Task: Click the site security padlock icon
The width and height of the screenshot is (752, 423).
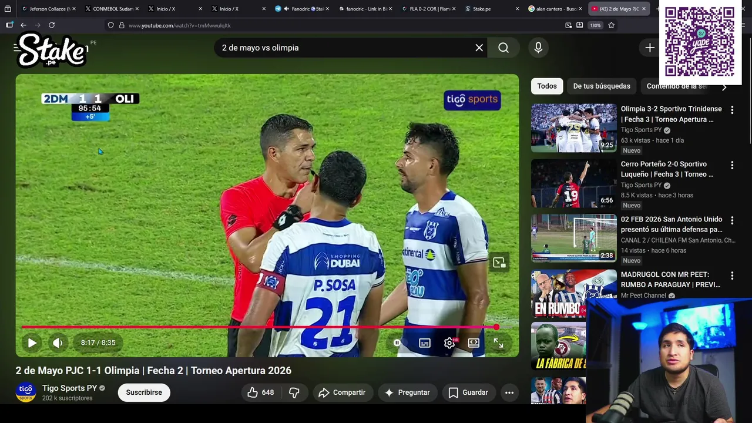Action: point(122,25)
